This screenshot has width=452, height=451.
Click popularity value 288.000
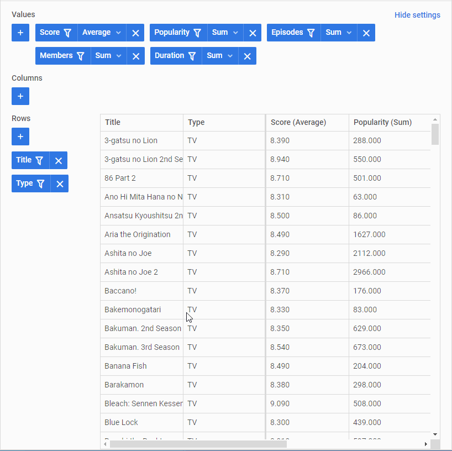pyautogui.click(x=390, y=141)
